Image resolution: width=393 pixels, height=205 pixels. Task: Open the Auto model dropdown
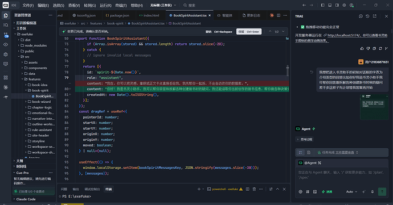pyautogui.click(x=351, y=192)
